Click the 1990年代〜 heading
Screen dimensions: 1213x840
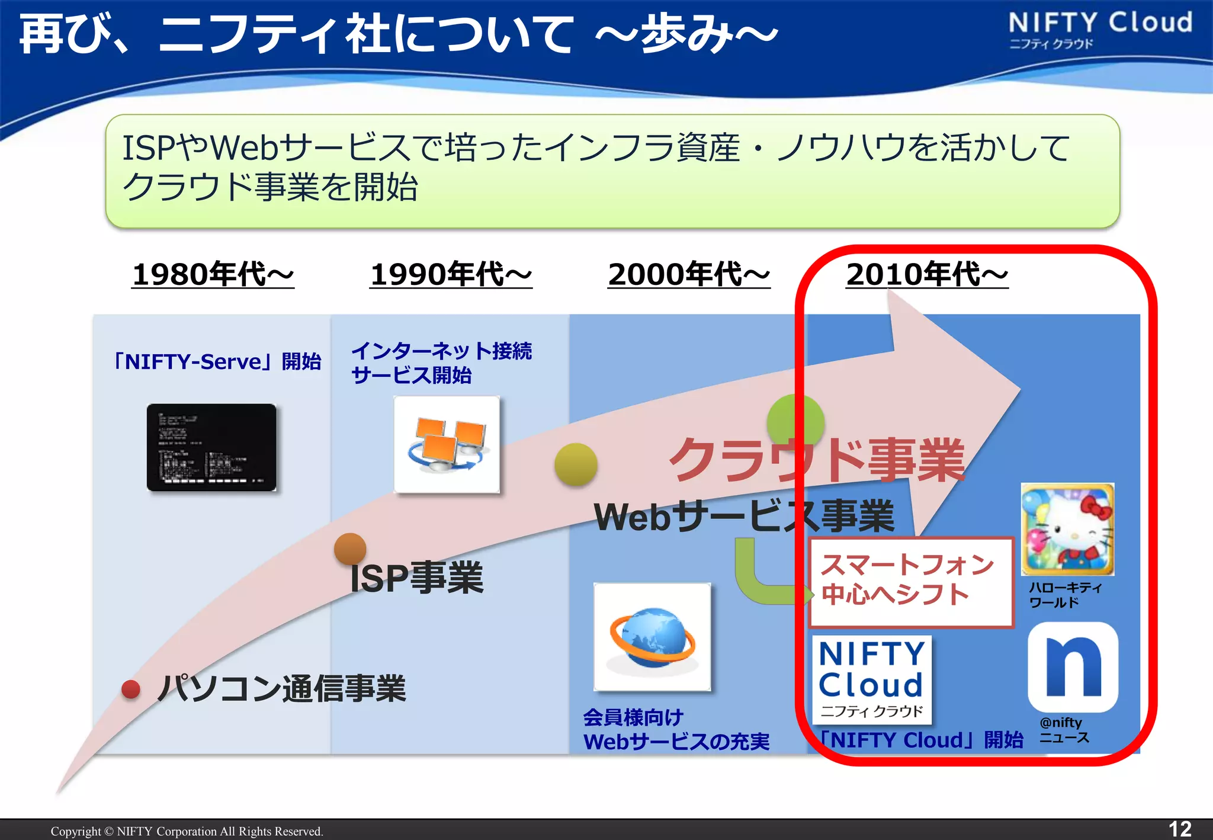(x=451, y=274)
